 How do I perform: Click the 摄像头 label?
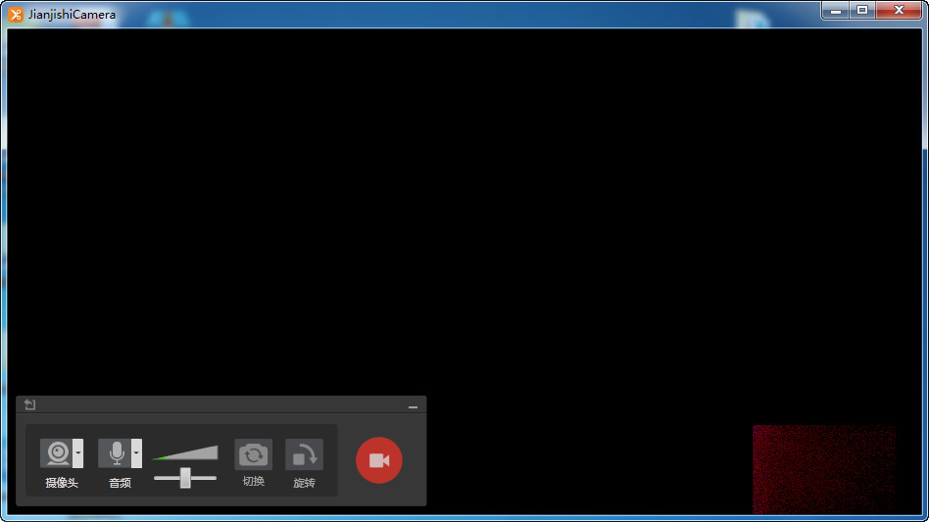click(62, 483)
